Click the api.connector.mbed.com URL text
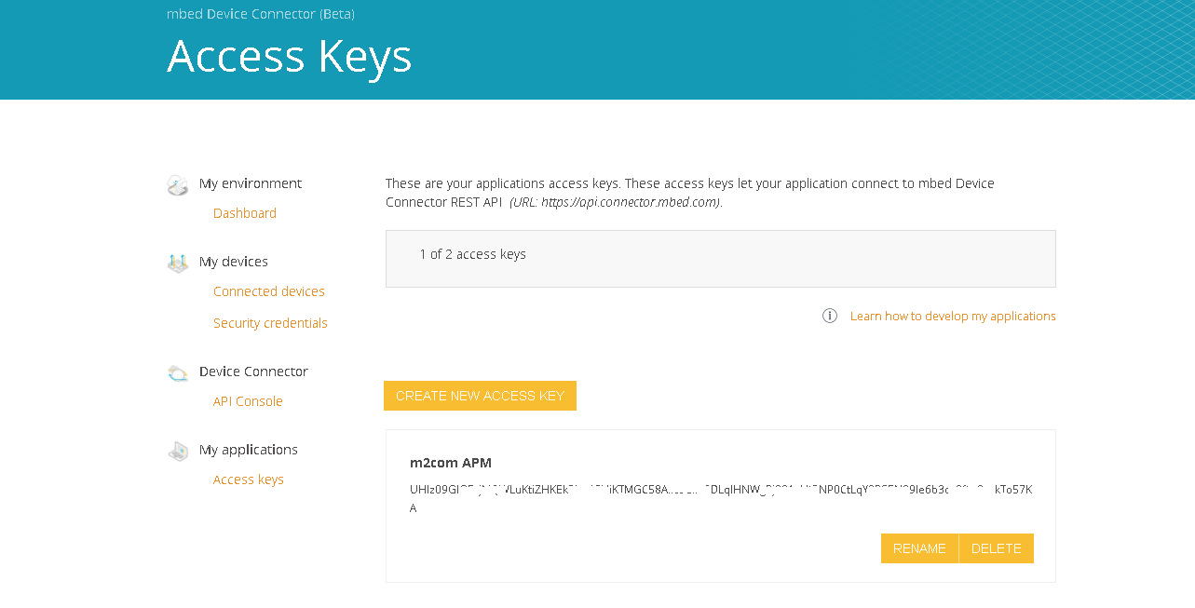The width and height of the screenshot is (1195, 608). pyautogui.click(x=630, y=202)
